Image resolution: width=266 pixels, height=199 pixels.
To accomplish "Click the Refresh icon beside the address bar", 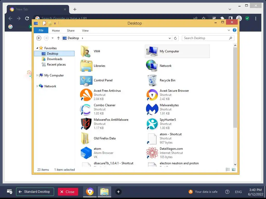I will click(175, 38).
